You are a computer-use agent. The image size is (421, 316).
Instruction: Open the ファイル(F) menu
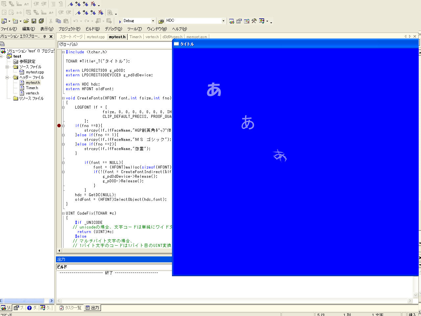pos(9,29)
